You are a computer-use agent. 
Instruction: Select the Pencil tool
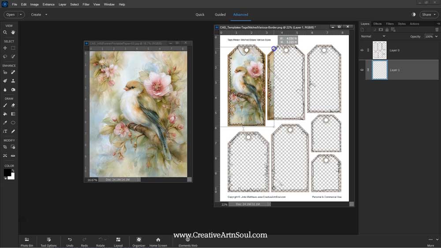pyautogui.click(x=13, y=131)
